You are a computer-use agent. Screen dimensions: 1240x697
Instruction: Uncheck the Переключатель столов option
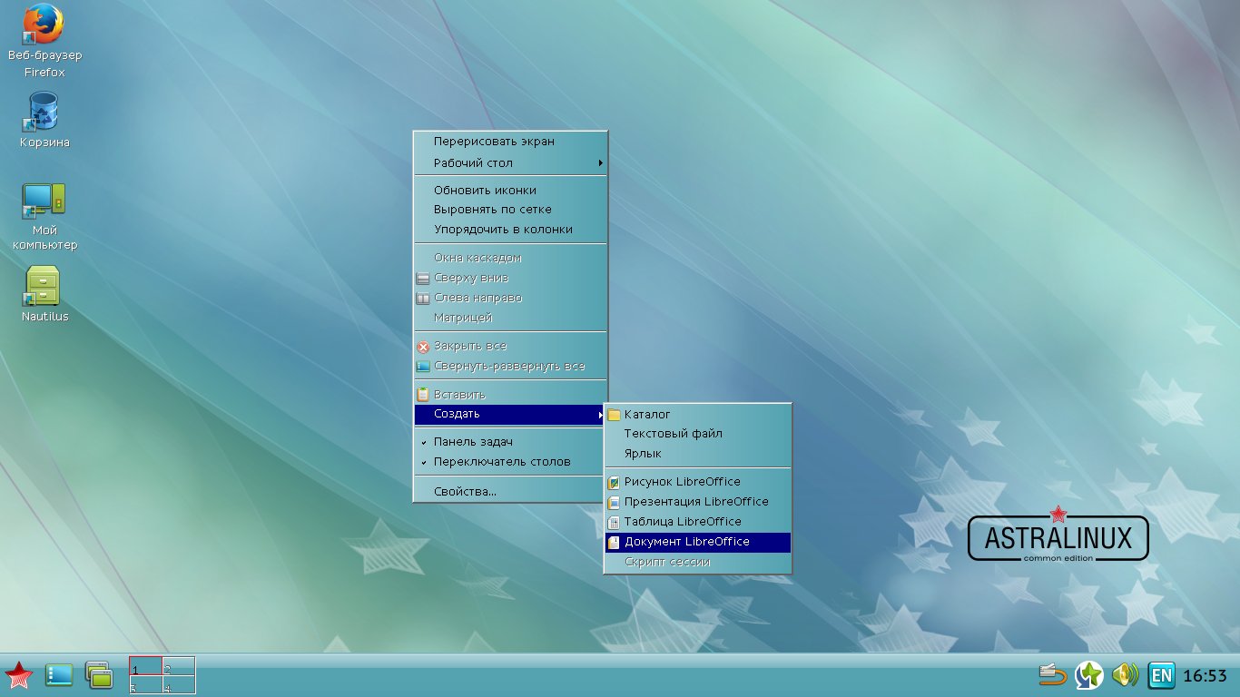tap(501, 462)
